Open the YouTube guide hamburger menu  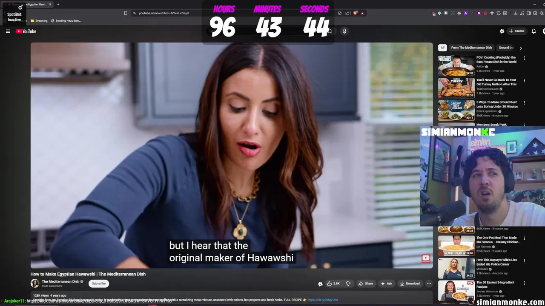(8, 31)
